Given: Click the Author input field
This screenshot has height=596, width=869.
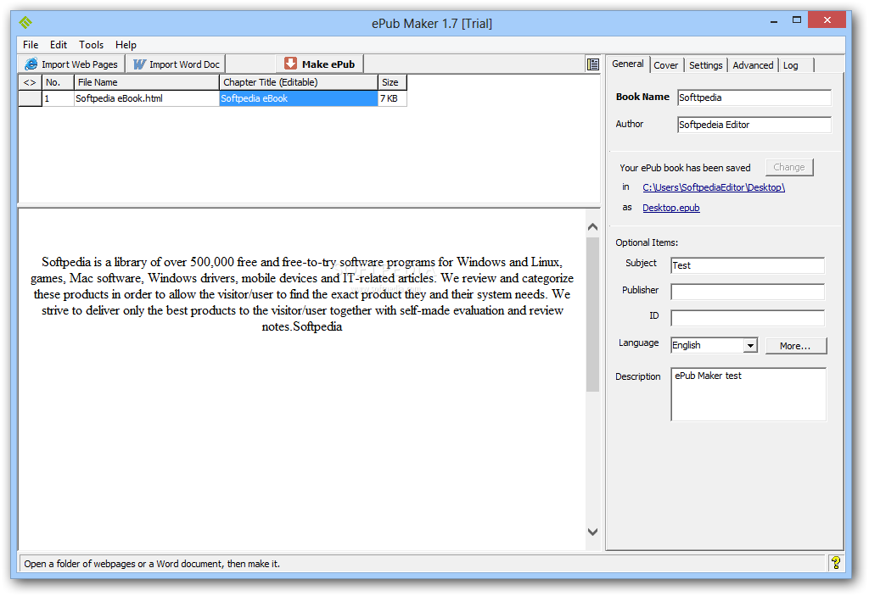Looking at the screenshot, I should 754,125.
